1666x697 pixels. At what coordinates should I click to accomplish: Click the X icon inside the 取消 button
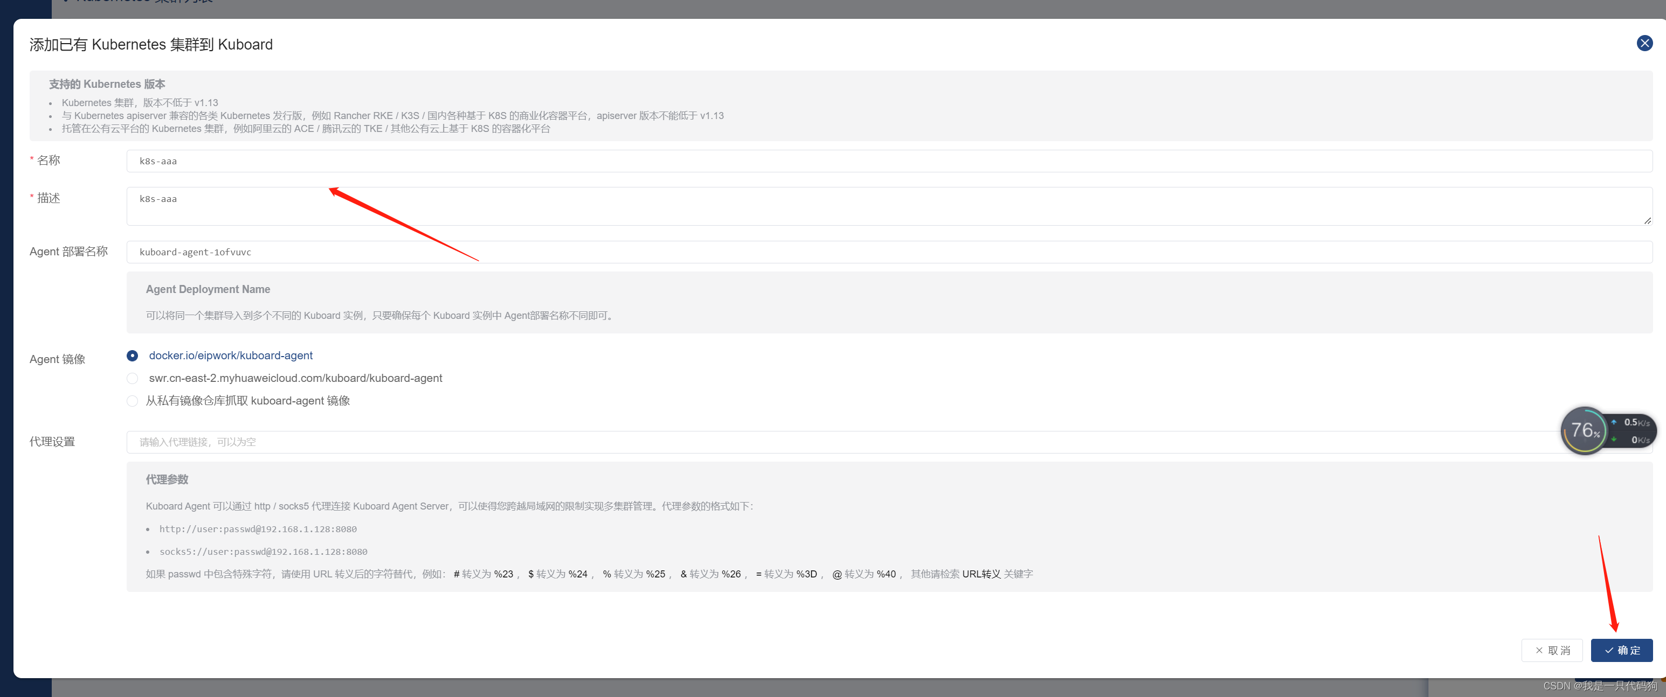point(1539,650)
